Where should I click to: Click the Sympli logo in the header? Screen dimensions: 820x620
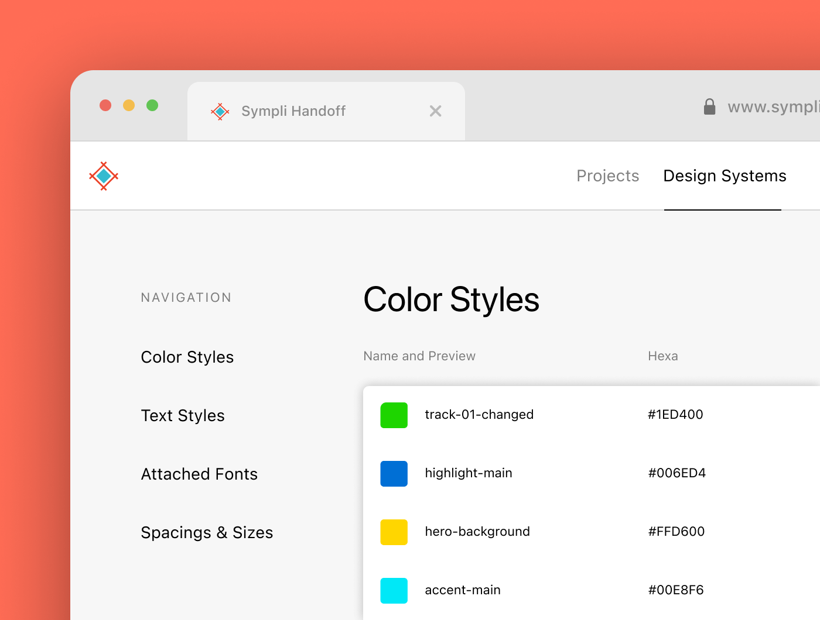104,176
